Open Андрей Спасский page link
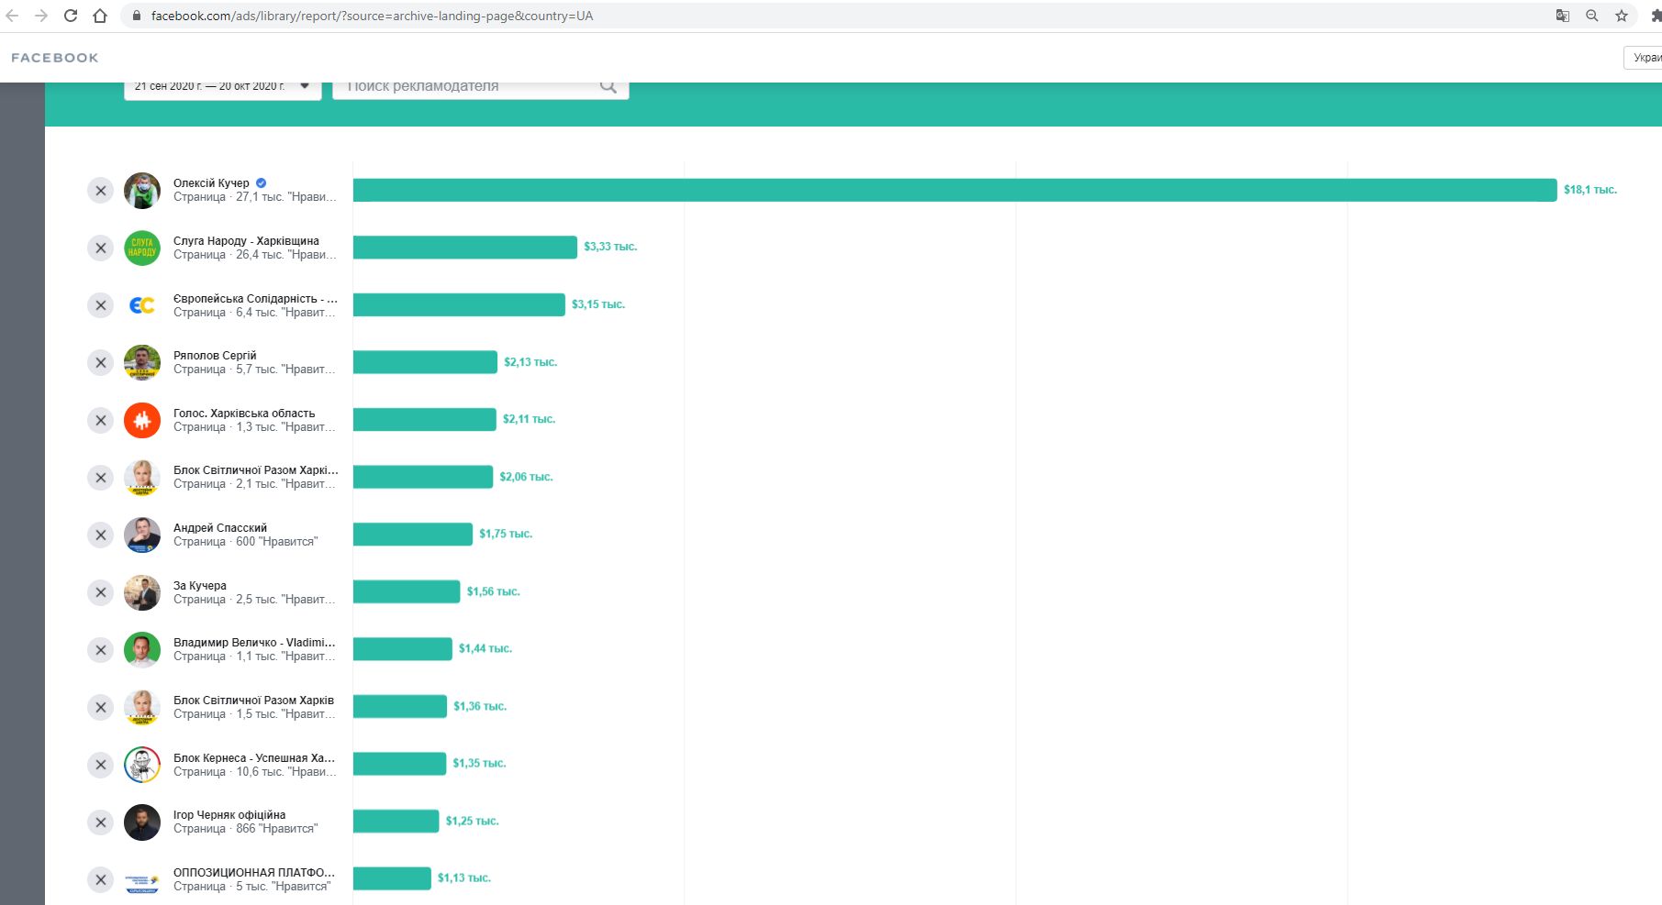The width and height of the screenshot is (1662, 905). (x=220, y=528)
